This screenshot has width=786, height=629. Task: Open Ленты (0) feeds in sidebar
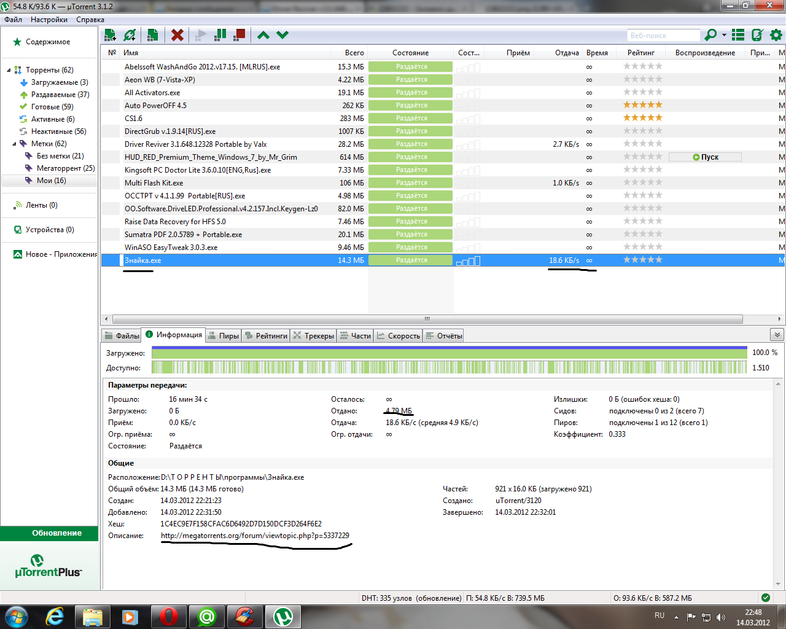41,205
